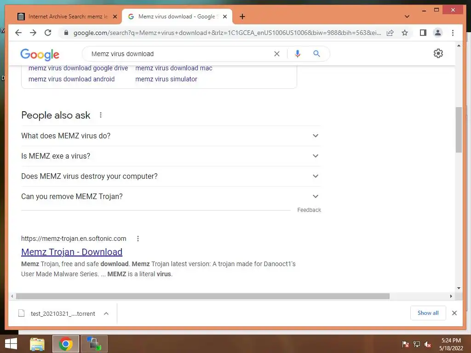This screenshot has width=471, height=353.
Task: Click the Feedback link
Action: [x=309, y=210]
